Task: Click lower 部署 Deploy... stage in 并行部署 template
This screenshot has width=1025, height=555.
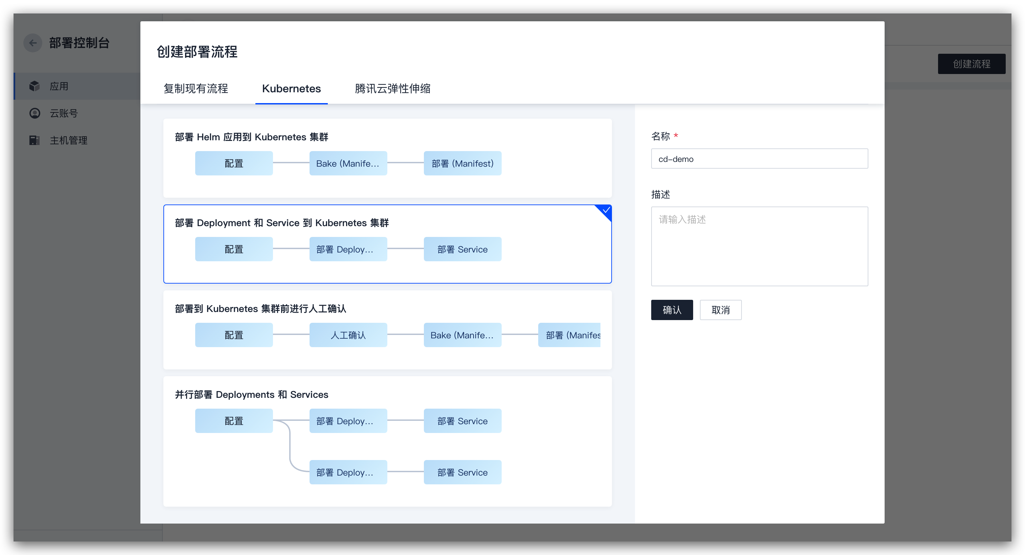Action: 348,472
